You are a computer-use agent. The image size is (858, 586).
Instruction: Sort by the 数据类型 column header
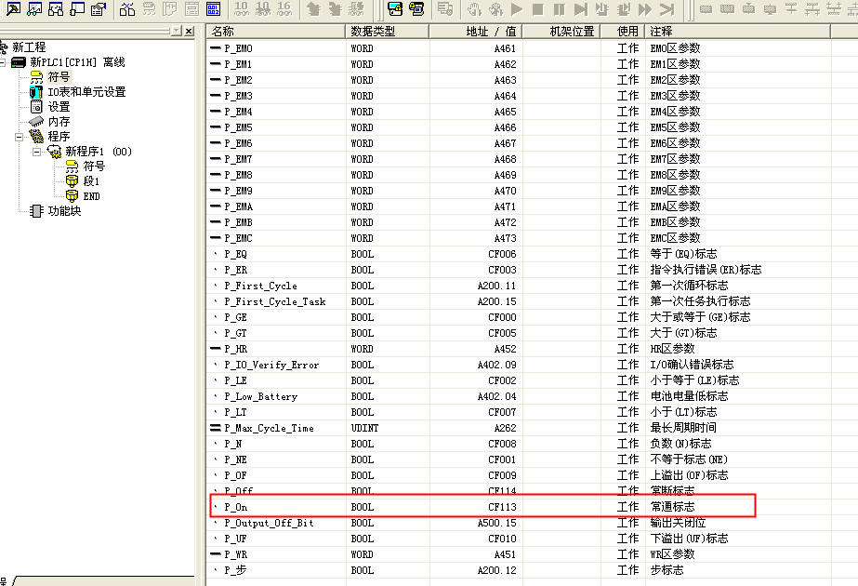(x=387, y=32)
